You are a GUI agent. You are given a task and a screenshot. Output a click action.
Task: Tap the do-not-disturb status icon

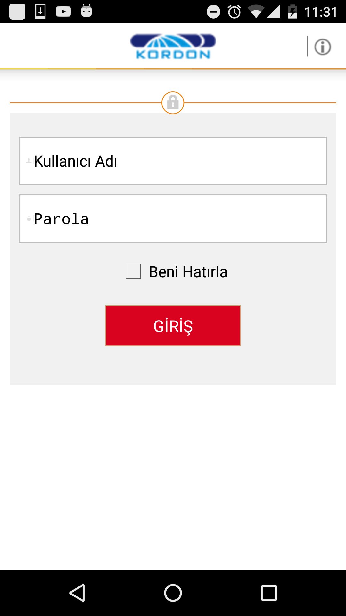213,12
